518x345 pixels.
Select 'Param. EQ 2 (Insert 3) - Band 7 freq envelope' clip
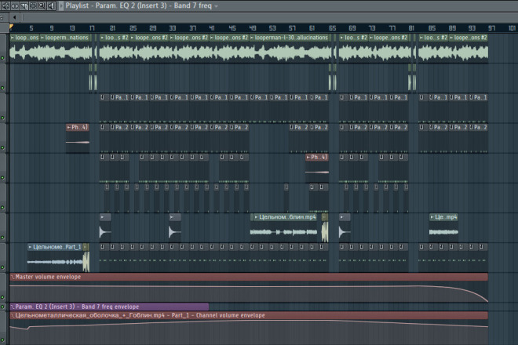pyautogui.click(x=109, y=307)
